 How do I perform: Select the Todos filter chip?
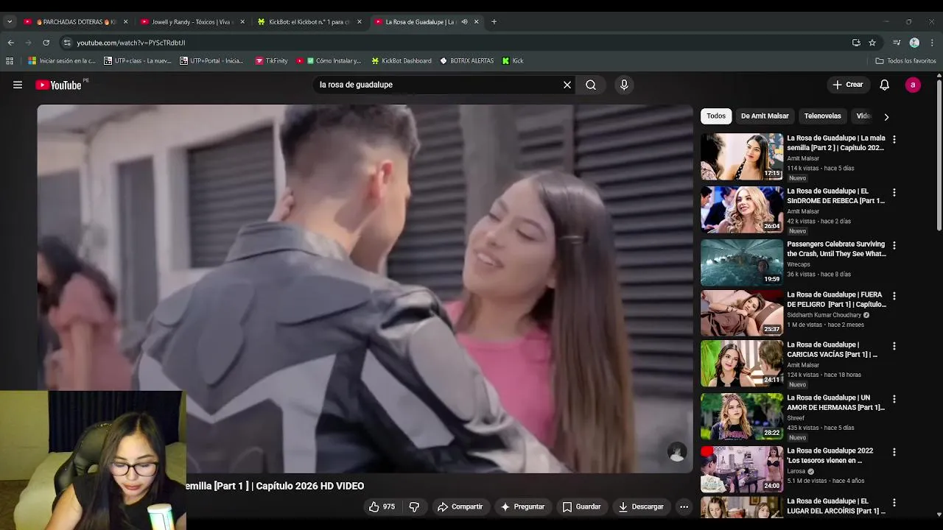[716, 116]
